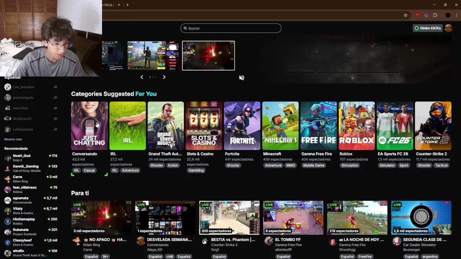
Task: Open MrStivenTc in followed channels
Action: (31, 119)
